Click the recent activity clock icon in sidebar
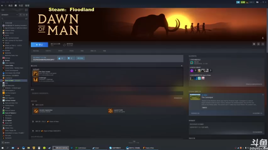Viewport: 268px width, 150px height. [24, 15]
